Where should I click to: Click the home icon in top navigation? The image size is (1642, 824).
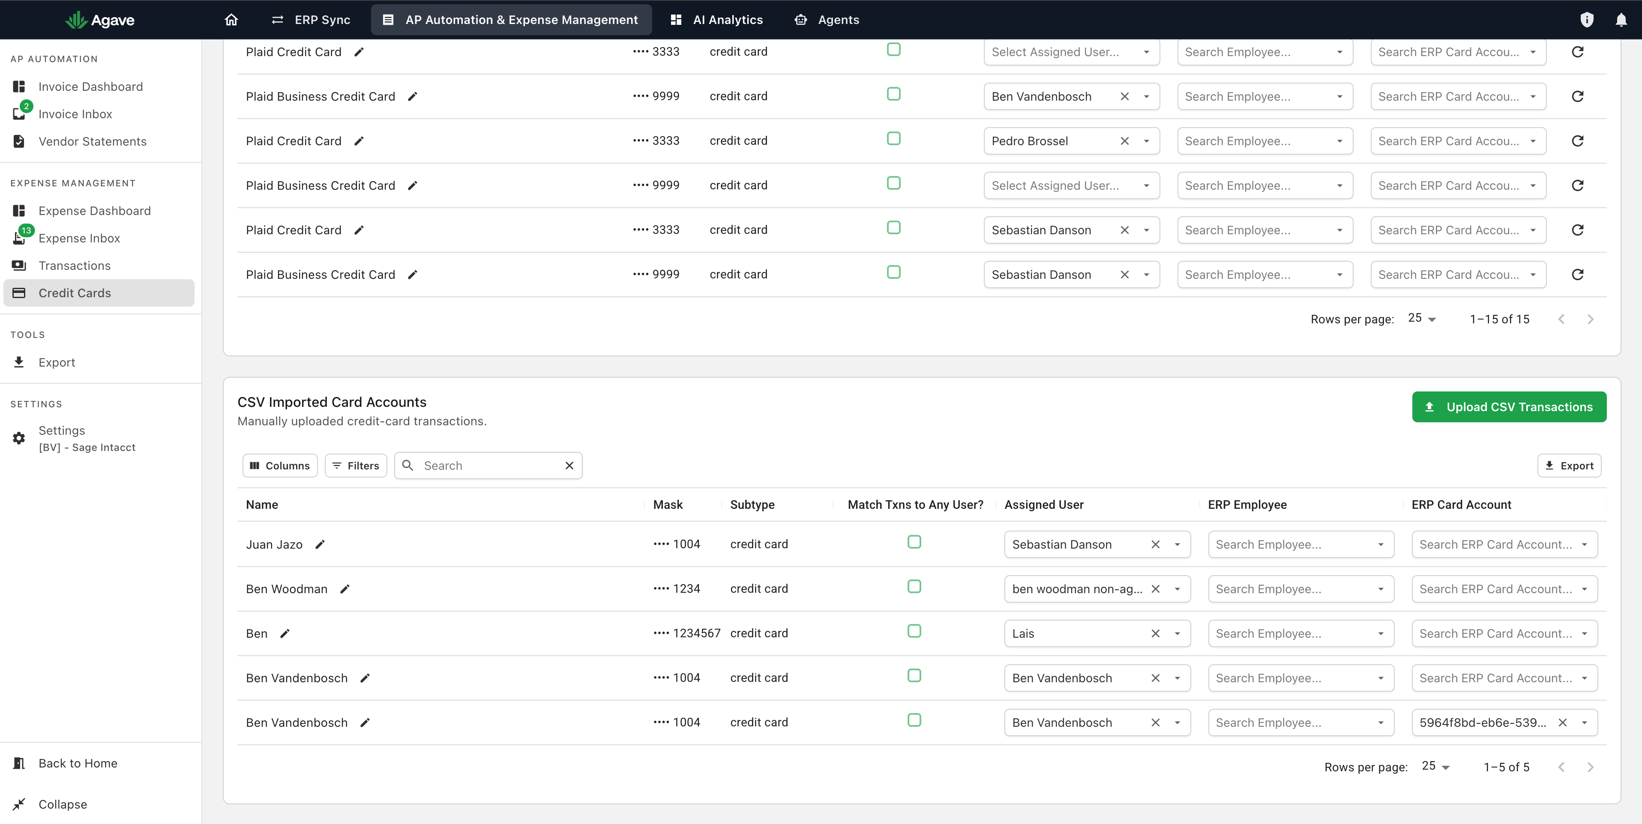[231, 20]
